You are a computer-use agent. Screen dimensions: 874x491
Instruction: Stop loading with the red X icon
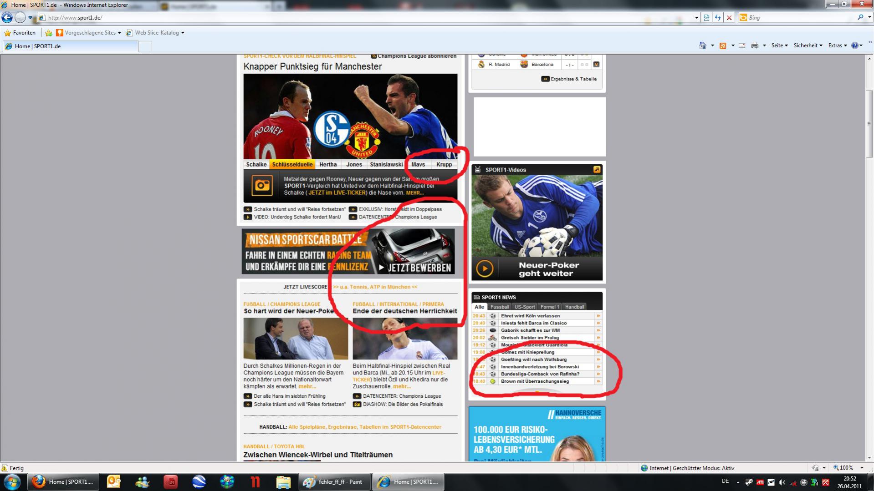tap(729, 17)
